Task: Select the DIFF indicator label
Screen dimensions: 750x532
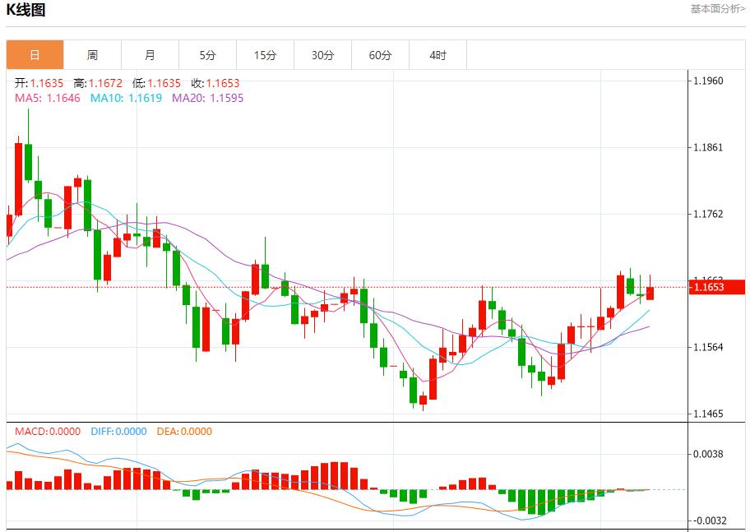Action: (117, 431)
